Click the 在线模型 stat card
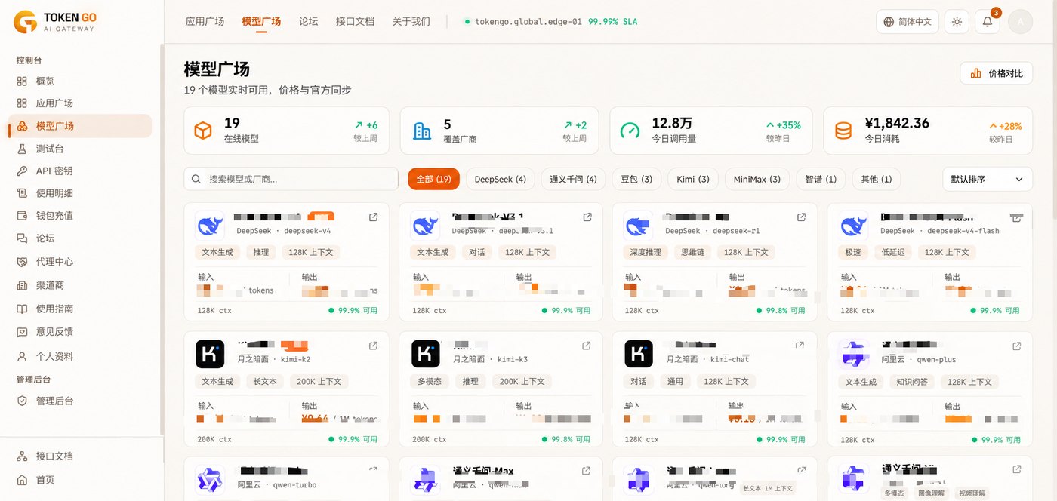 coord(286,131)
